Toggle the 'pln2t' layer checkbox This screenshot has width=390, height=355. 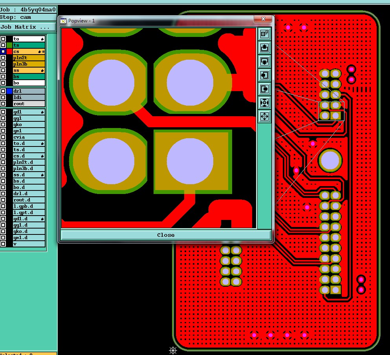coord(3,58)
